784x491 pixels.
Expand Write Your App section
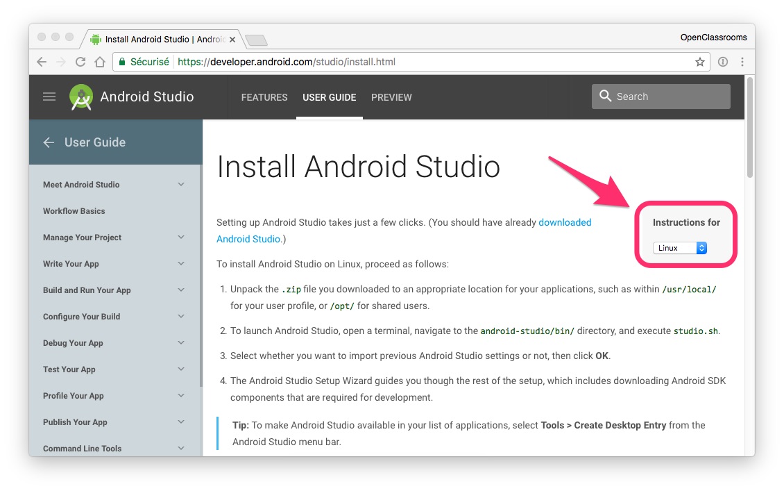click(x=181, y=264)
